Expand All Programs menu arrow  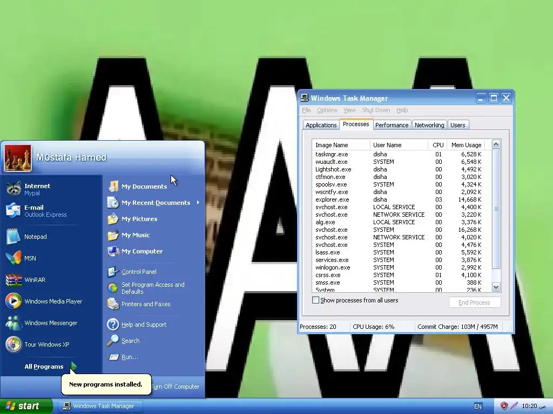[x=73, y=367]
